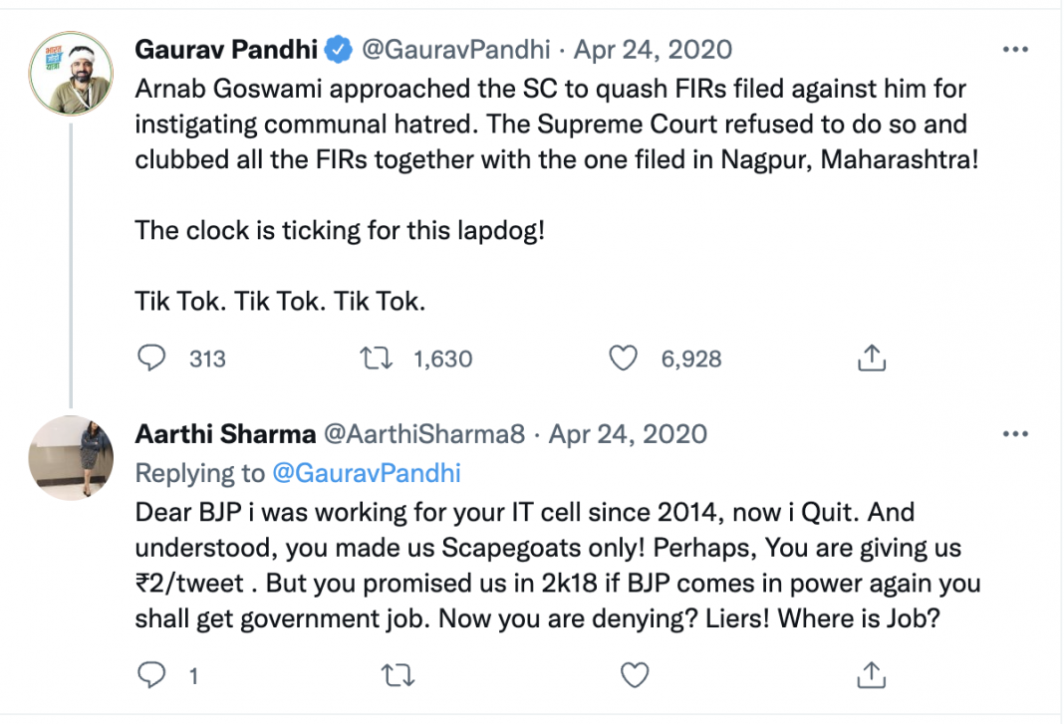The width and height of the screenshot is (1064, 724).
Task: Reply to Aarthi Sharma's tweet
Action: tap(151, 676)
